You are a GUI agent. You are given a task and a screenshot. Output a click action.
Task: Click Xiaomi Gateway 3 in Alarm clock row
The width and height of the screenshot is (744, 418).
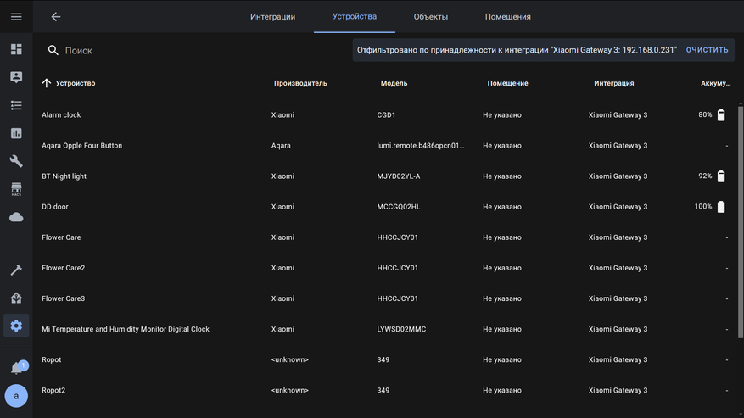[x=618, y=114]
